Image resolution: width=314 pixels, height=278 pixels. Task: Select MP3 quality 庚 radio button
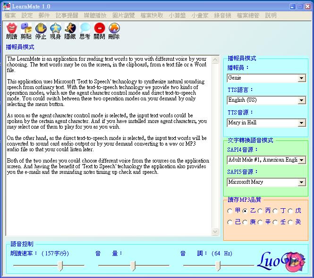245,222
